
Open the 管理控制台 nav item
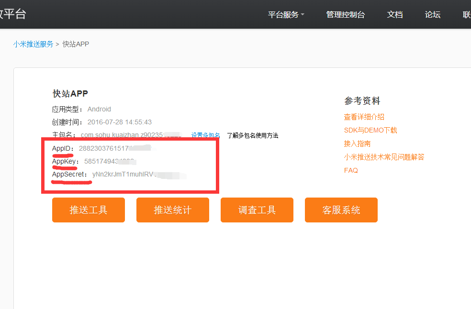point(345,15)
